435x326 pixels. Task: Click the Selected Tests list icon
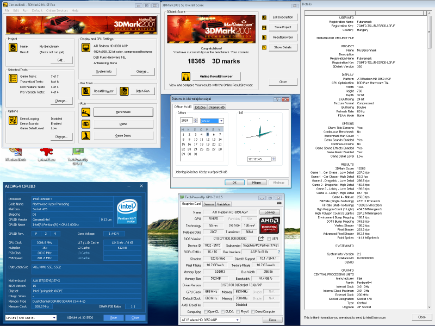(13, 78)
